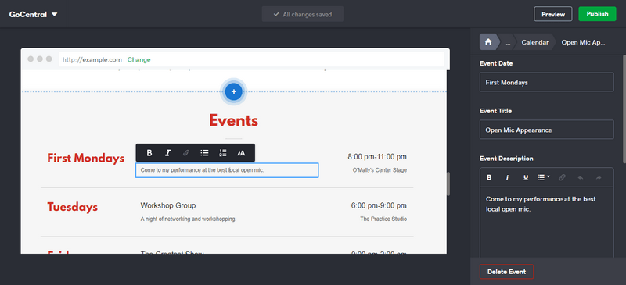Click Bold in Event Description editor
Screen dimensions: 626x285
(x=489, y=177)
